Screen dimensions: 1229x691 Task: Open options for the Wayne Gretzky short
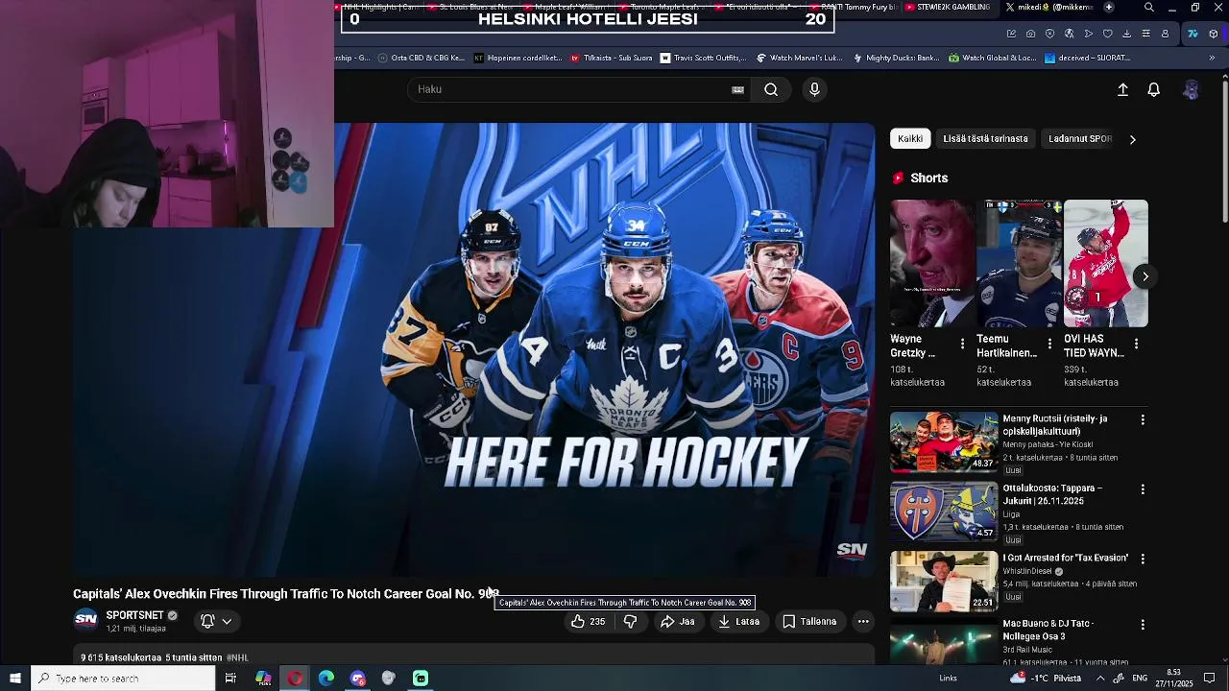tap(962, 344)
